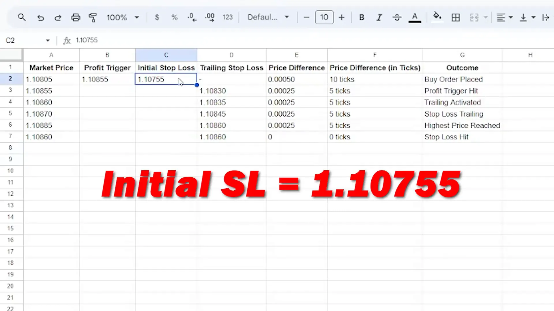Image resolution: width=554 pixels, height=311 pixels.
Task: Expand the merge type dropdown arrow
Action: (486, 18)
